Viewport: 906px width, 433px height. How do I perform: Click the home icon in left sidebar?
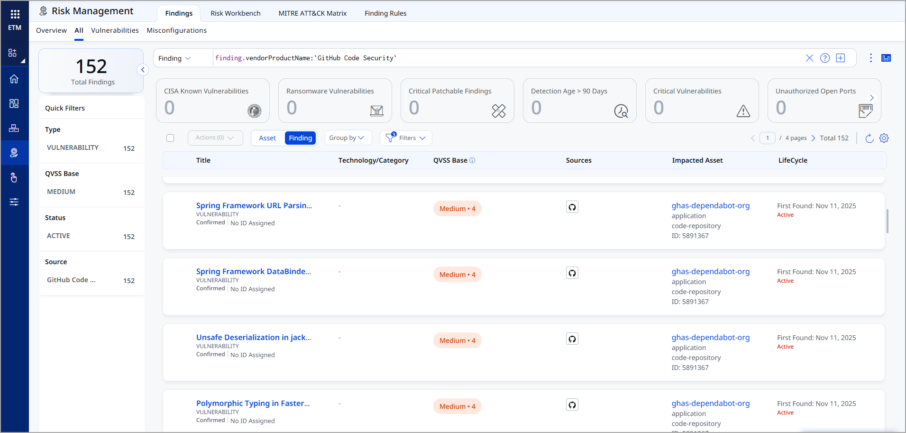pos(14,79)
